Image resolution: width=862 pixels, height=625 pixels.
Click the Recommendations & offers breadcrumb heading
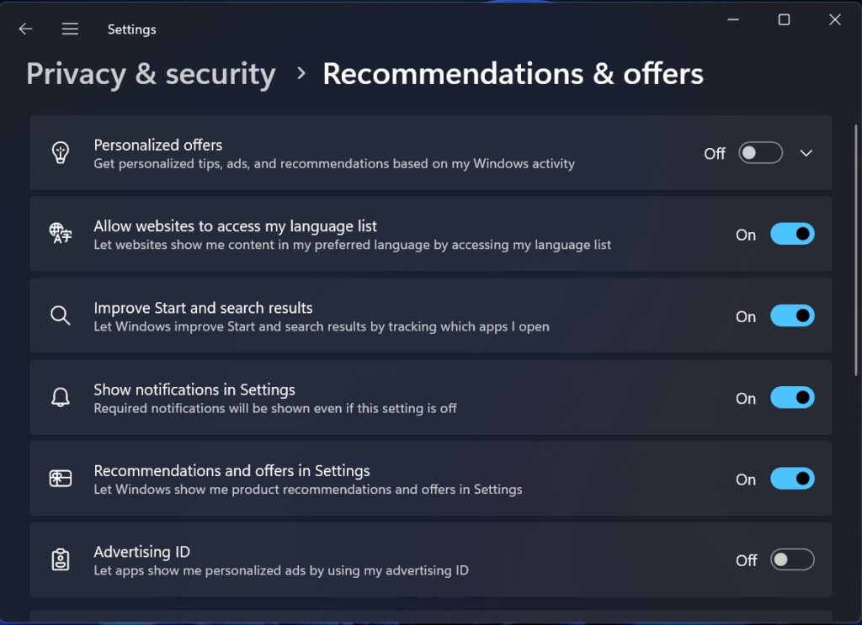click(511, 74)
